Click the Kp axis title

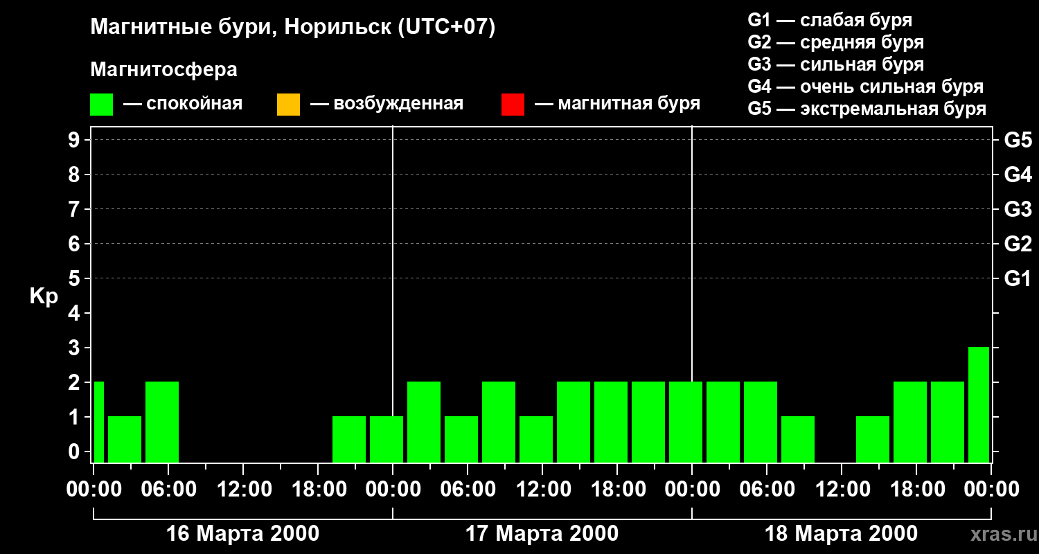click(x=44, y=296)
